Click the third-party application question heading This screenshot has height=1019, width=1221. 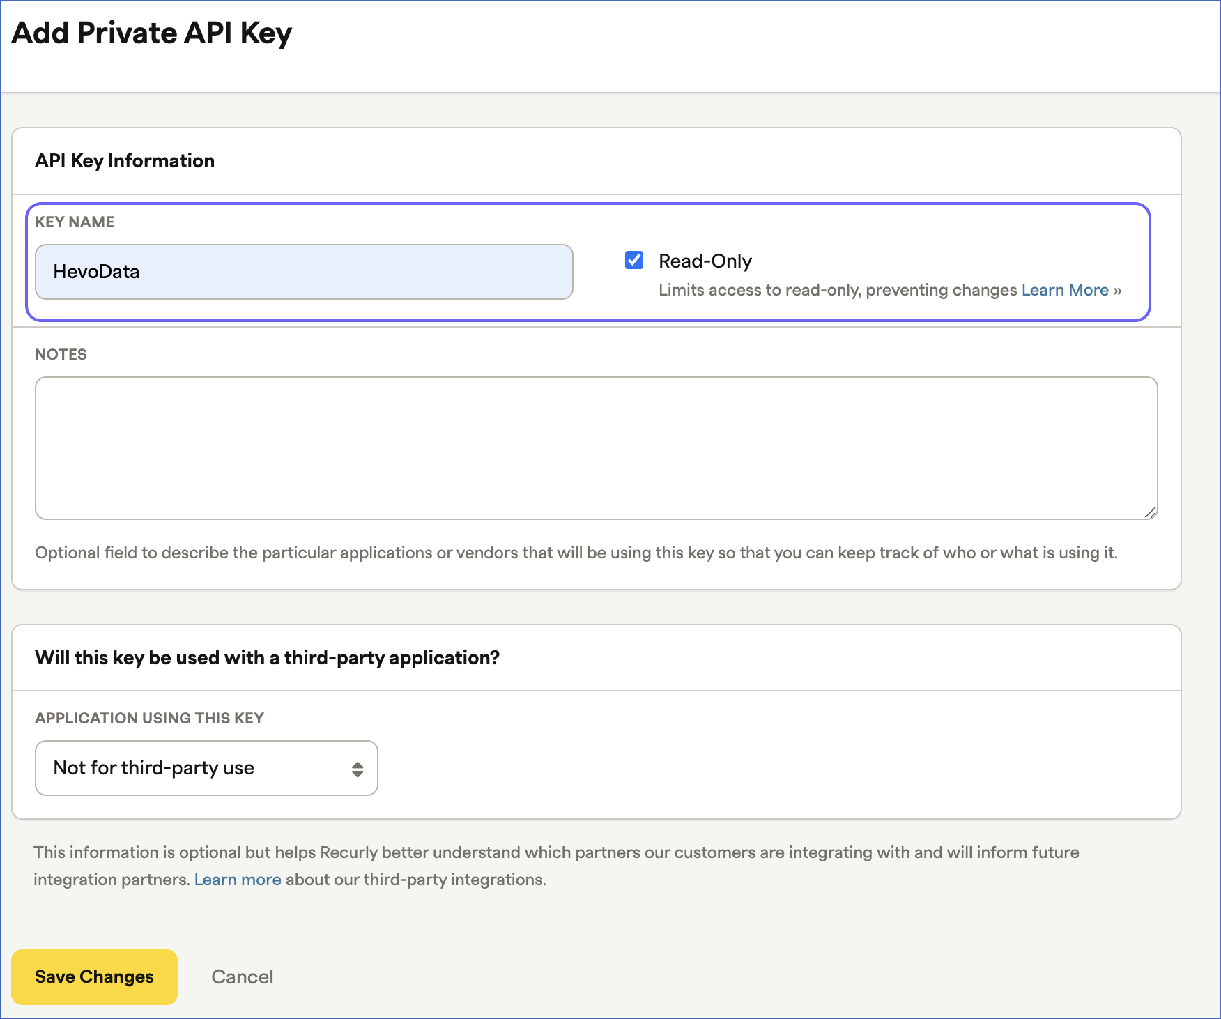coord(268,658)
